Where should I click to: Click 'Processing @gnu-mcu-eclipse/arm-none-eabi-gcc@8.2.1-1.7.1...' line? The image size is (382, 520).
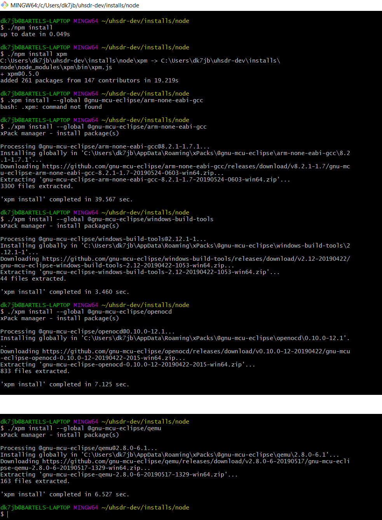pyautogui.click(x=105, y=147)
